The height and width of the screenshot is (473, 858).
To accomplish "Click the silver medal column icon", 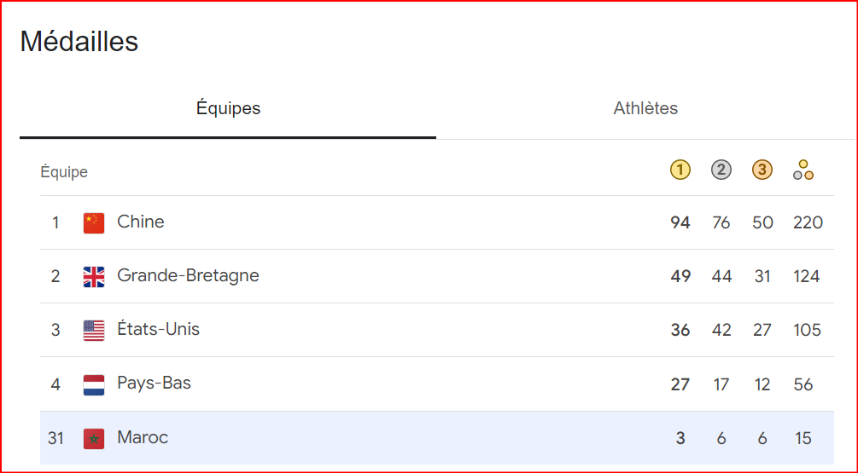I will [721, 170].
